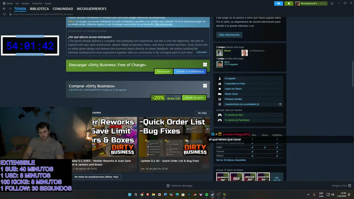The image size is (354, 199).
Task: Reload the Steam store page
Action: tap(4, 14)
